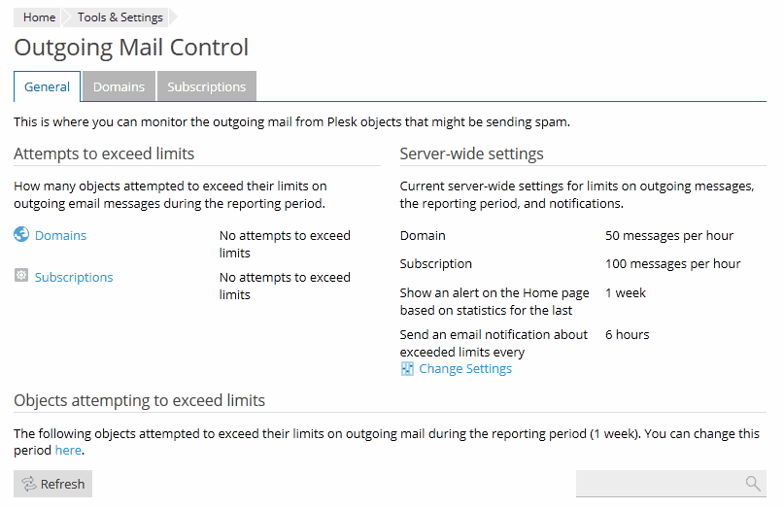Screen dimensions: 784x509
Task: Open the Subscriptions link under attempts
Action: (74, 277)
